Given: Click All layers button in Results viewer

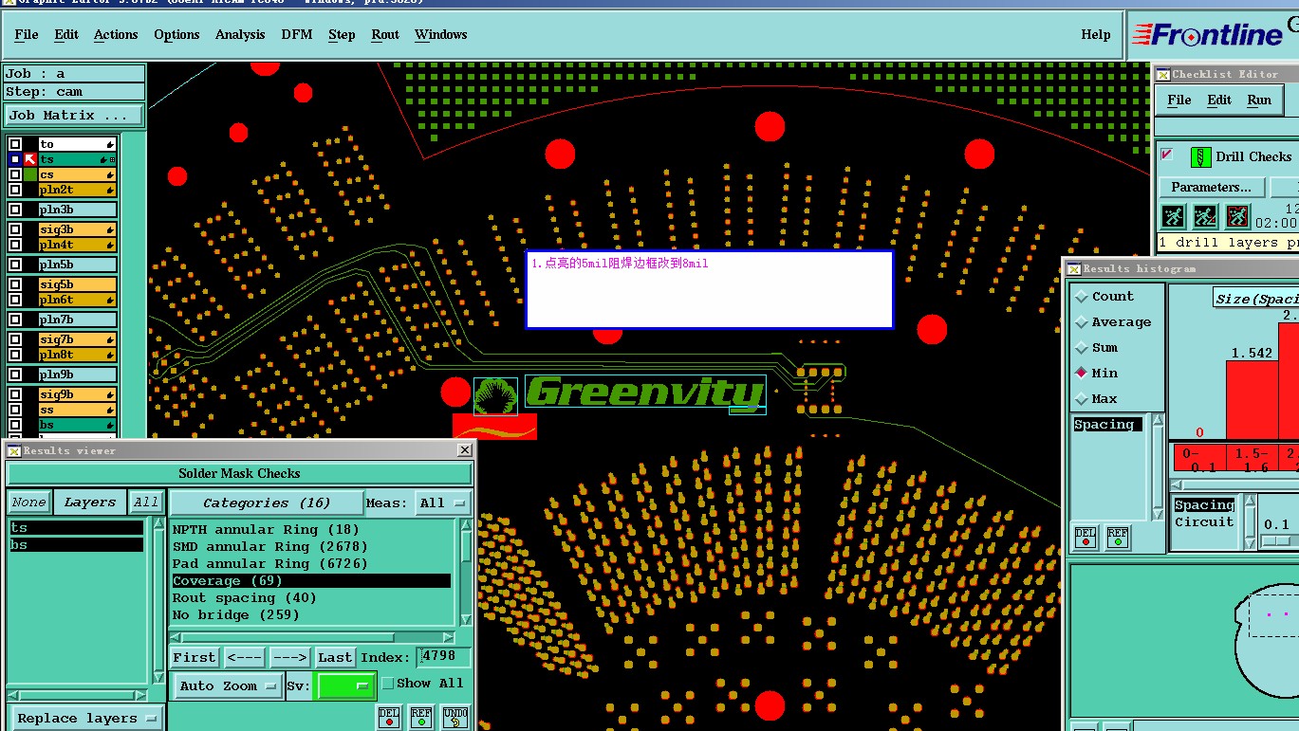Looking at the screenshot, I should pos(145,503).
